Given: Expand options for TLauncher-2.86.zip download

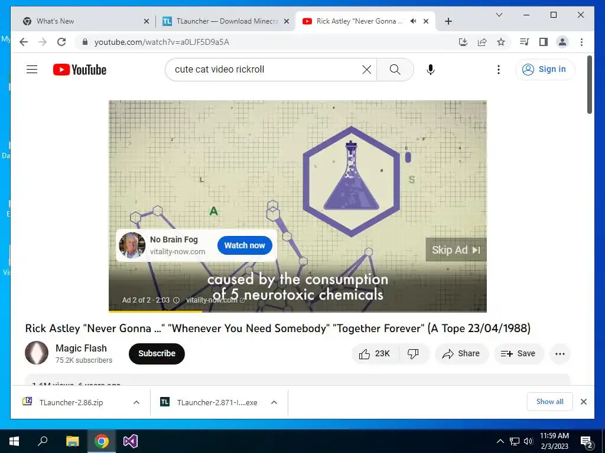Looking at the screenshot, I should click(x=136, y=402).
